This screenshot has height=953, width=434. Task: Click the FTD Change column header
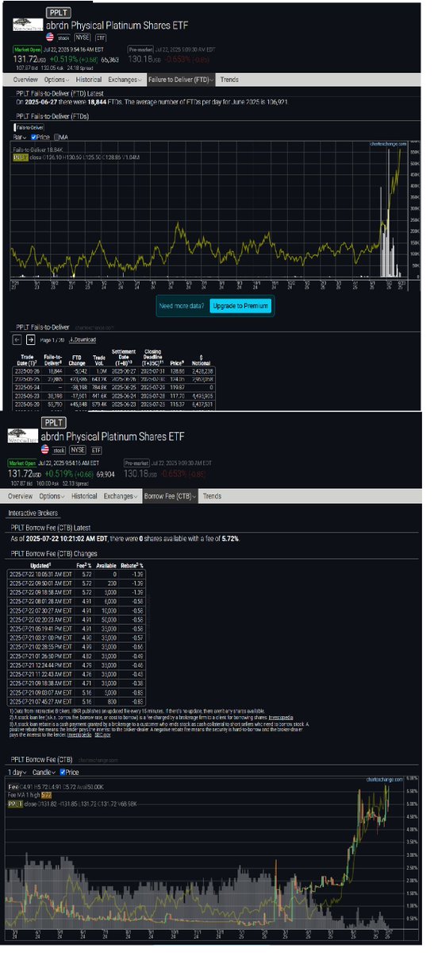[x=77, y=358]
